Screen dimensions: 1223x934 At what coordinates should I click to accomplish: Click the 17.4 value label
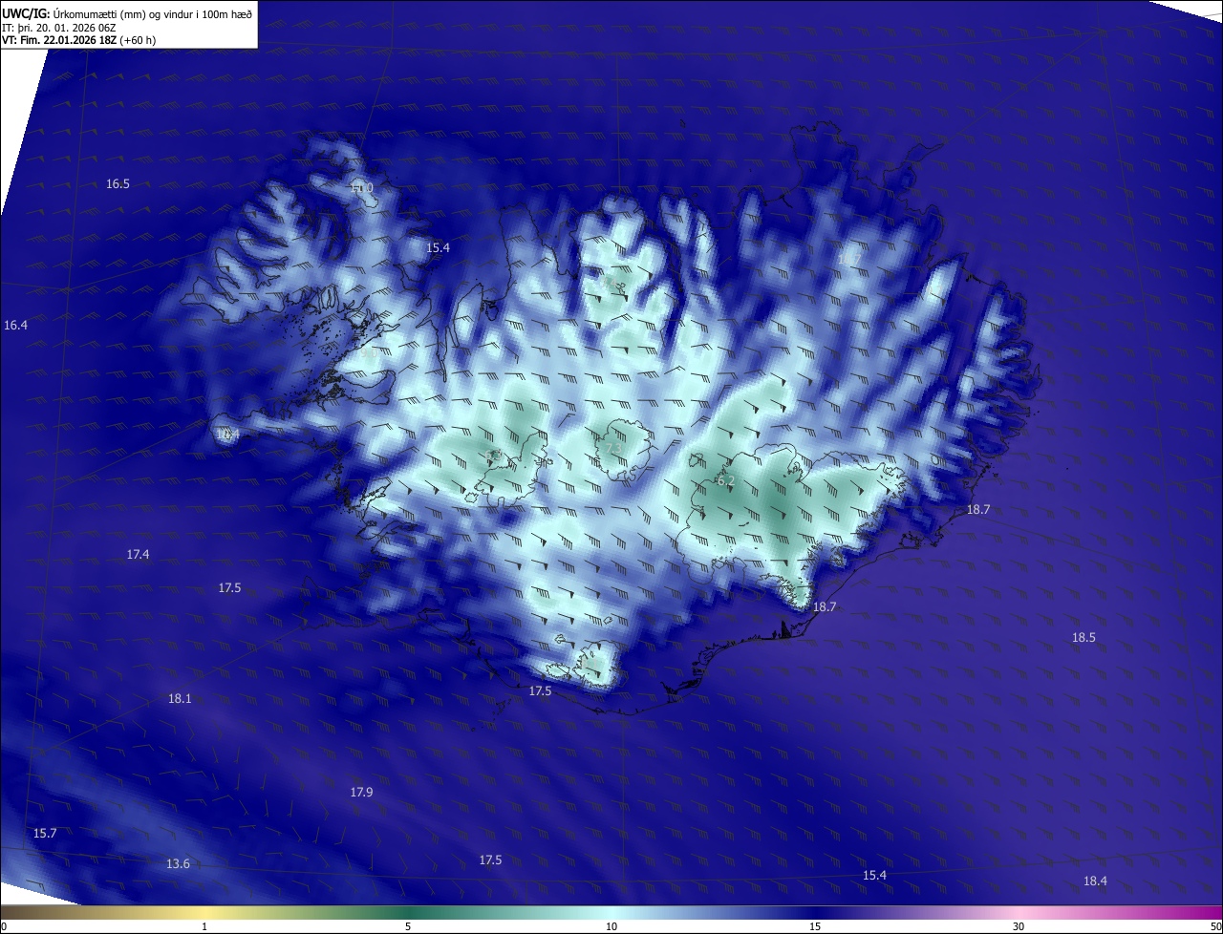(x=138, y=554)
